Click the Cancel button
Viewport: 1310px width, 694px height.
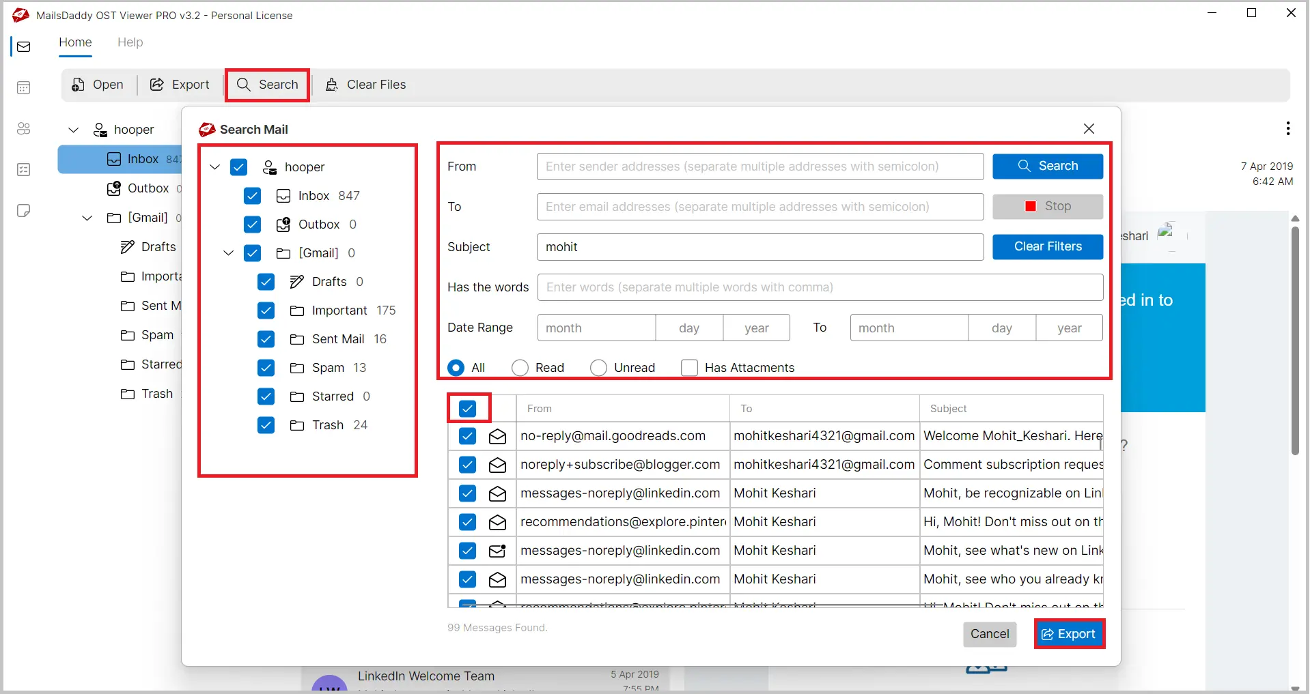tap(990, 634)
